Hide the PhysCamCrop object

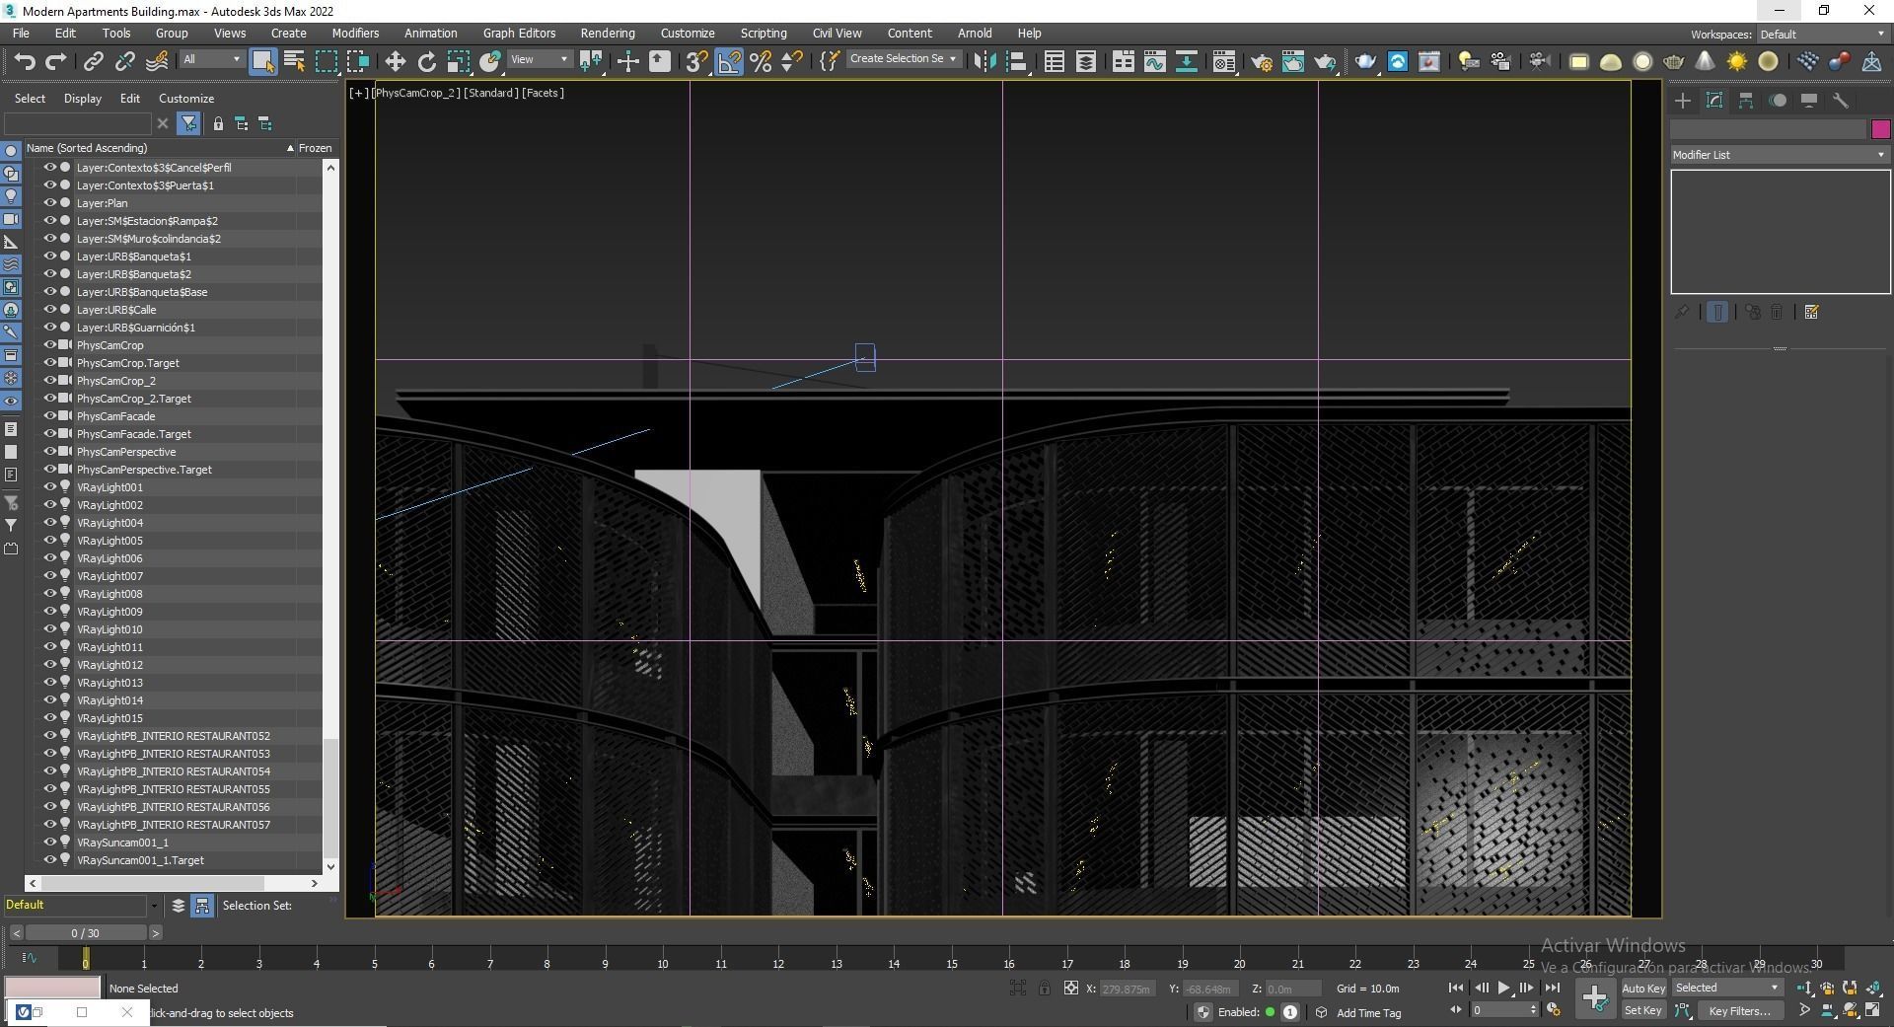pyautogui.click(x=49, y=345)
